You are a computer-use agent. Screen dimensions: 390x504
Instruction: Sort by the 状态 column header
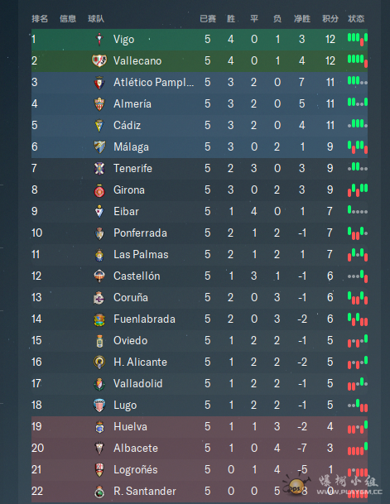[x=356, y=19]
